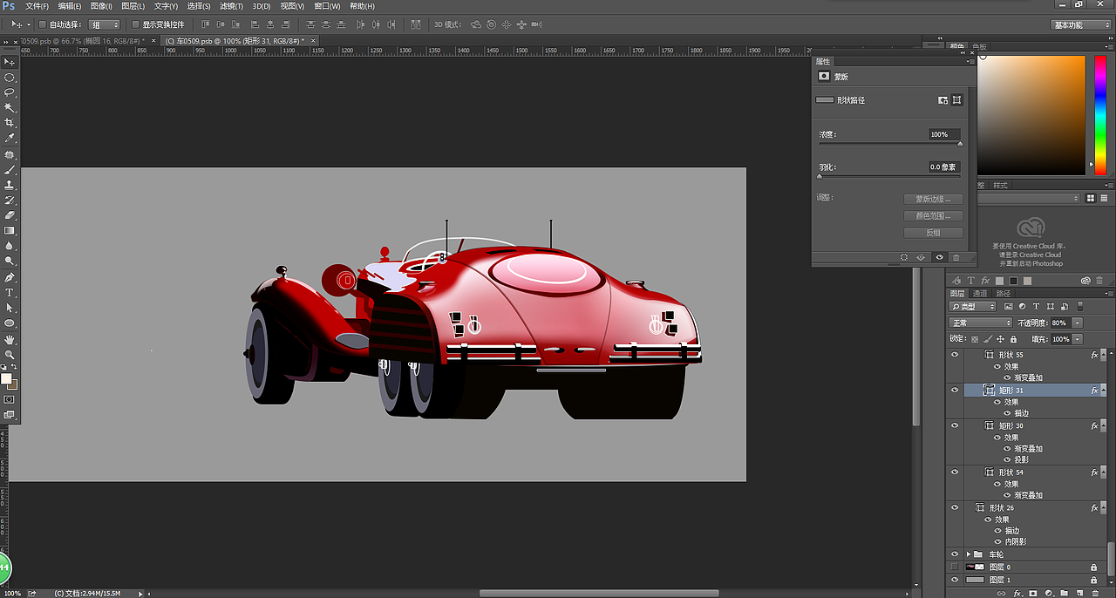Select the Ellipse shape tool
Screen dimensions: 1116x598
pos(10,323)
